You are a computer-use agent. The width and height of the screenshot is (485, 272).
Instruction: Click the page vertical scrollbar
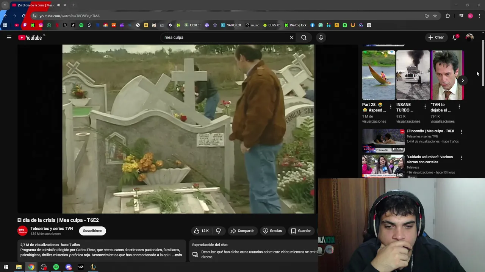483,63
